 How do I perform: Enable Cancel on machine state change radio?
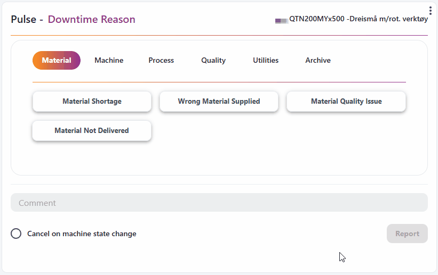tap(16, 234)
